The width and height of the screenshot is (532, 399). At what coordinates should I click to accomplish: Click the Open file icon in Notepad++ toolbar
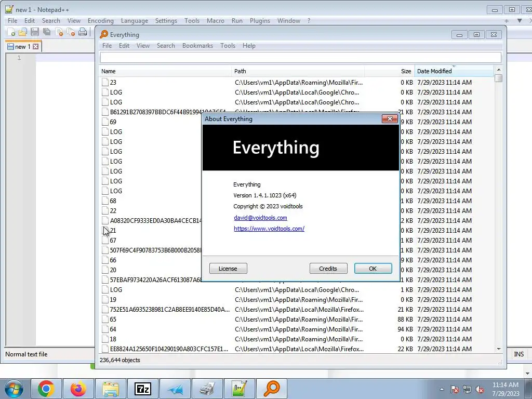tap(23, 32)
